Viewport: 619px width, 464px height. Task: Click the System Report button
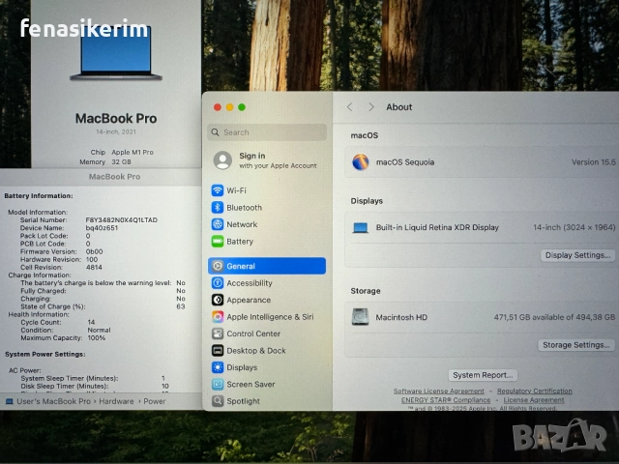pos(483,375)
